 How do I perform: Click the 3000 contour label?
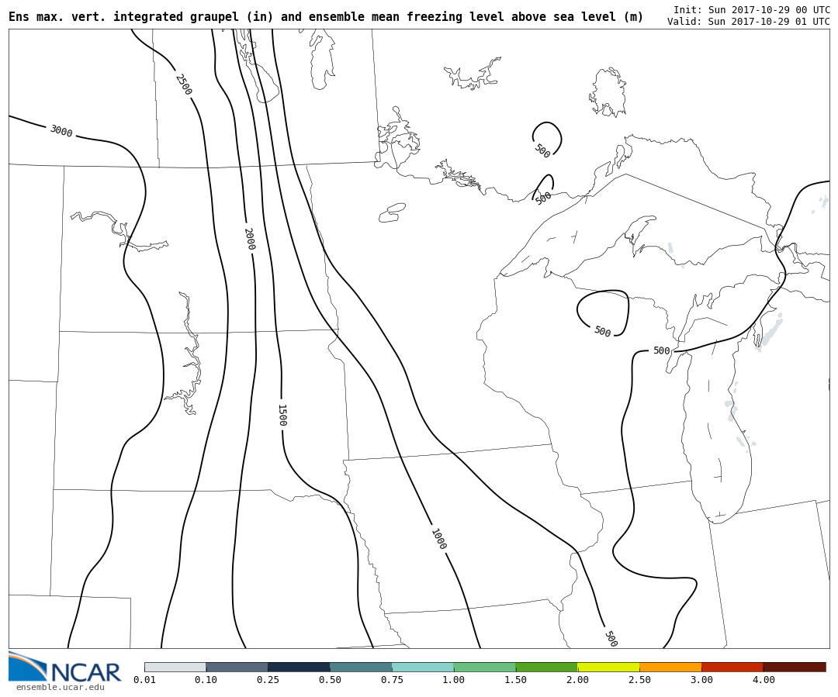(61, 131)
